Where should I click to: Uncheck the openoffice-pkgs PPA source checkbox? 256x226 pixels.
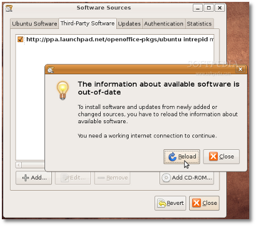[x=20, y=39]
